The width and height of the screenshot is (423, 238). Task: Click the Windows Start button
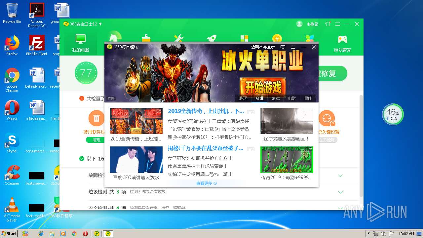click(x=9, y=233)
